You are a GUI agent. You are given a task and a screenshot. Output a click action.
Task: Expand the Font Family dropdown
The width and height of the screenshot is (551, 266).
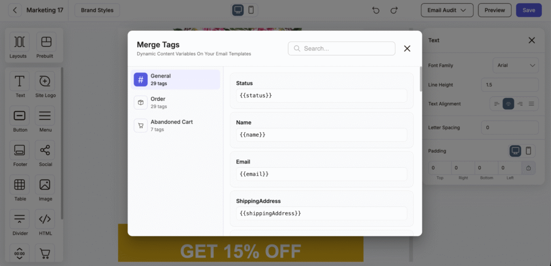click(515, 66)
